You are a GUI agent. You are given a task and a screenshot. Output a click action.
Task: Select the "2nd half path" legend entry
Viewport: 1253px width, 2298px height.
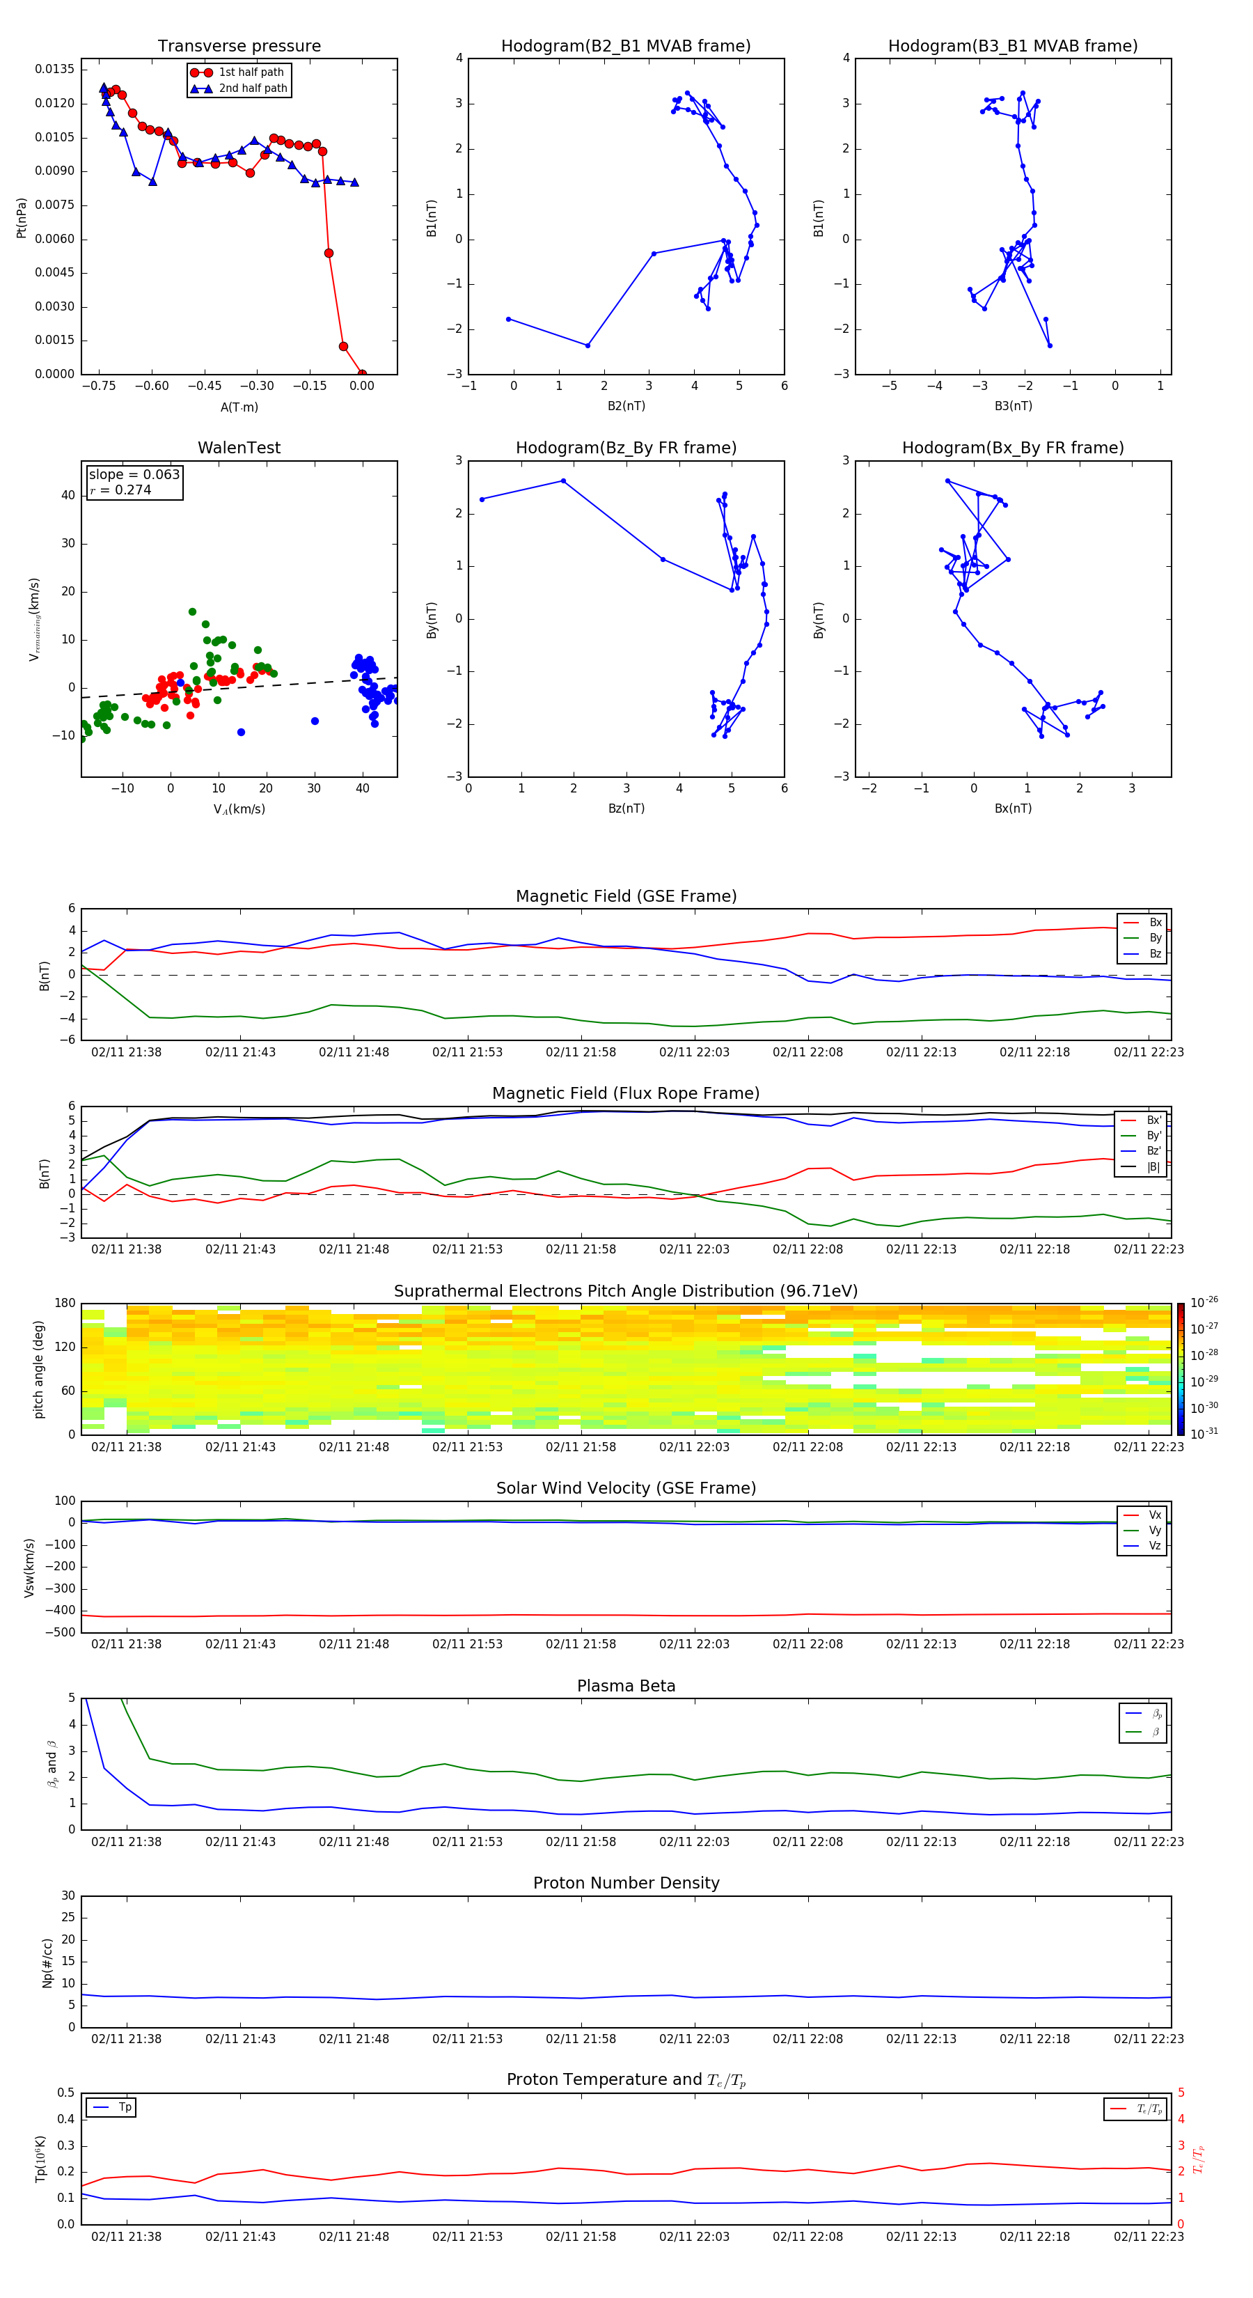(238, 88)
